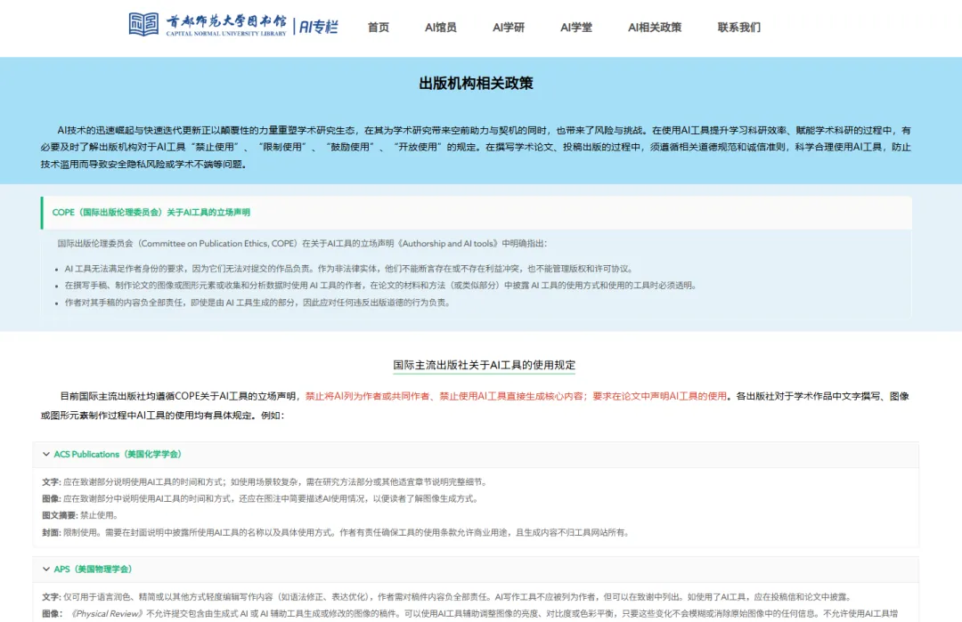Click the COPE 关于AI工具的立场声明 heading

point(151,212)
